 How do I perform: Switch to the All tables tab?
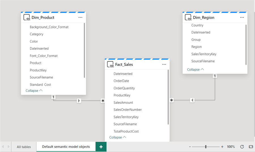[24, 147]
